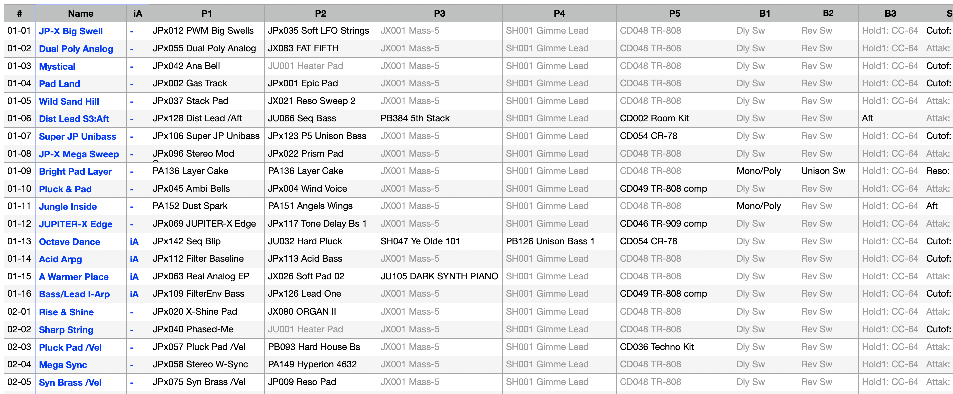Click the Jungle Inside scene link
The width and height of the screenshot is (953, 394).
point(68,207)
